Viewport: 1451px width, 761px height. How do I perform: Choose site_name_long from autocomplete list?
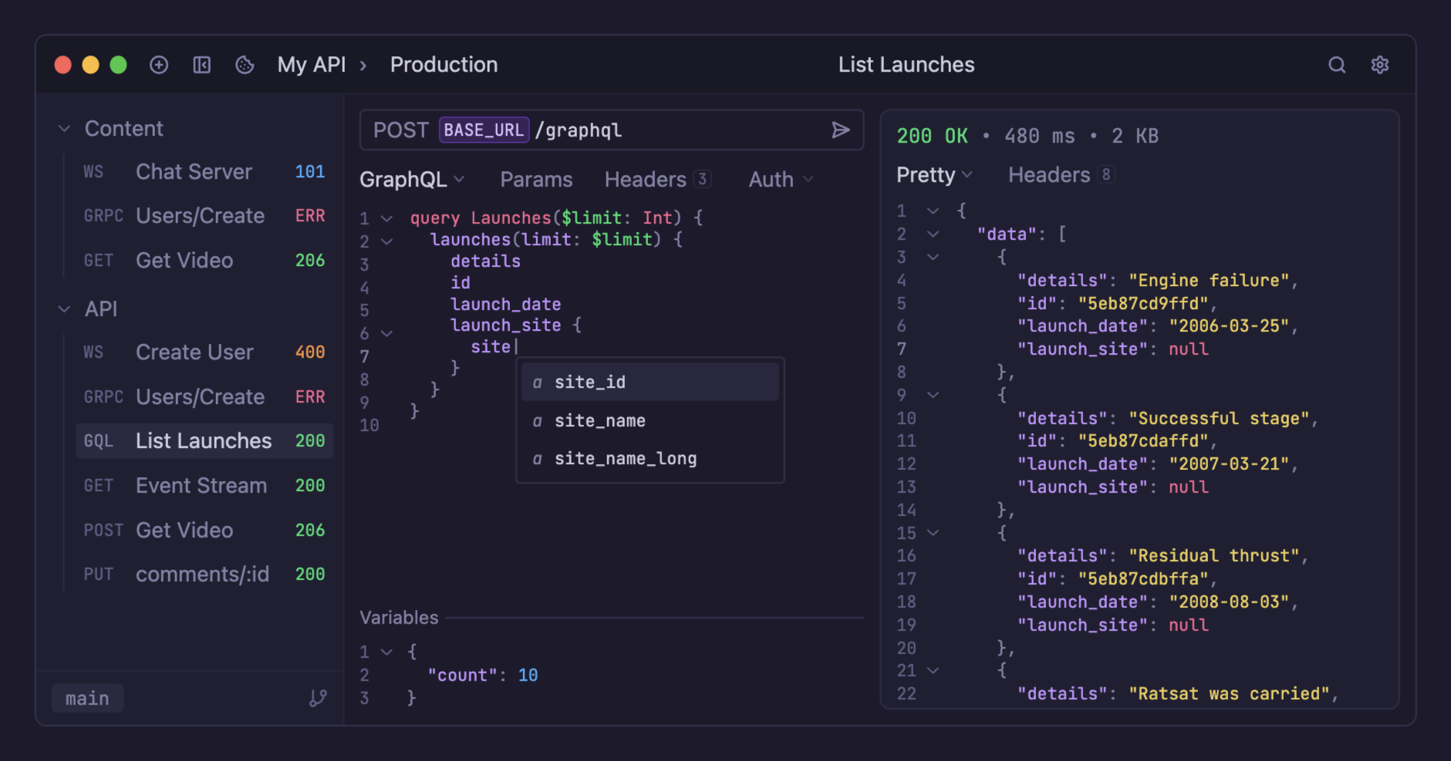[625, 459]
